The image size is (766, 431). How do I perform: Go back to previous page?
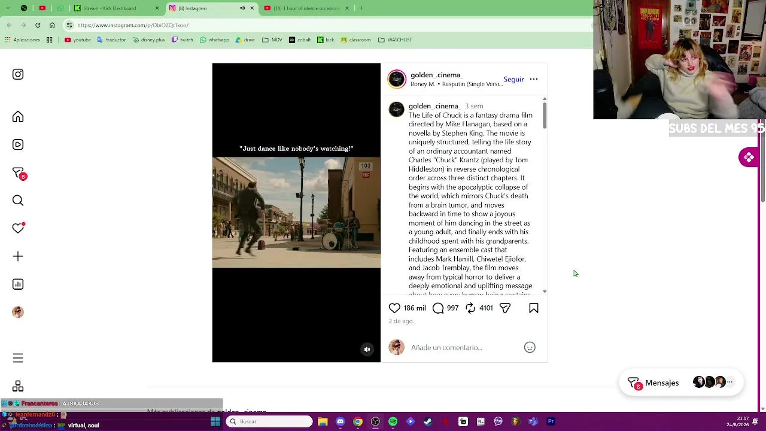click(9, 25)
